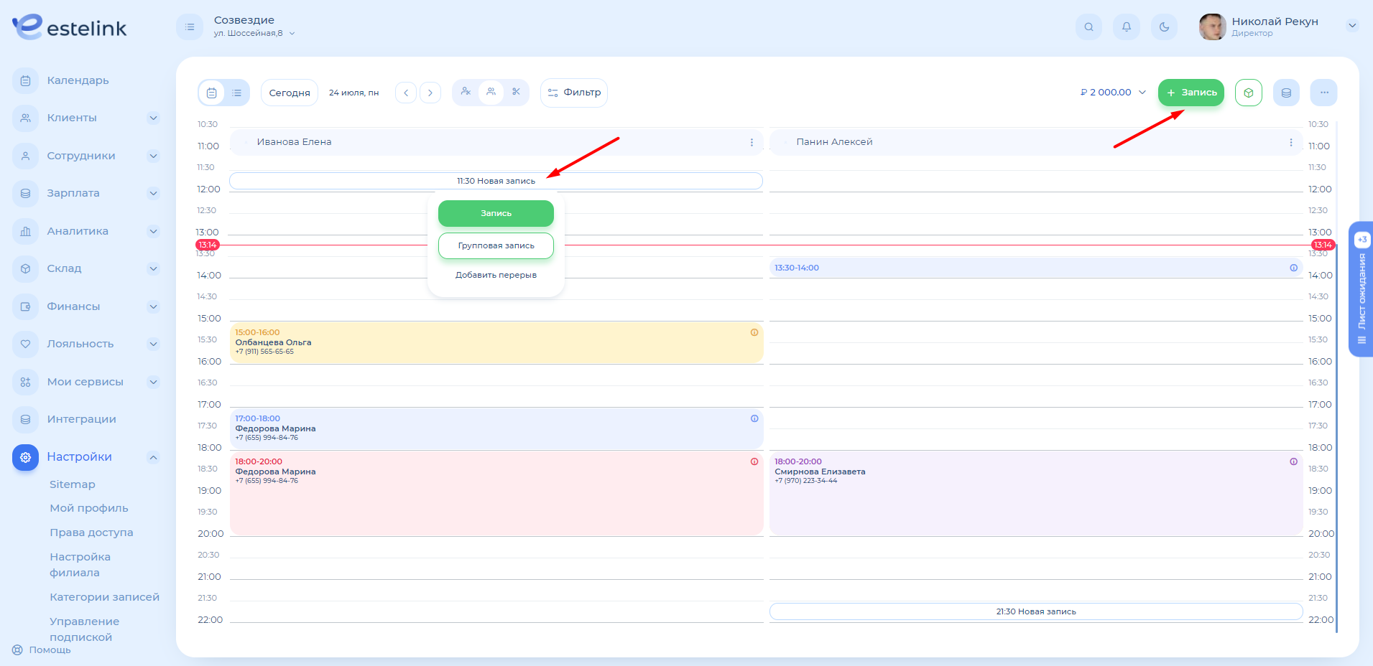Click the green cube icon button
1373x666 pixels.
1248,93
